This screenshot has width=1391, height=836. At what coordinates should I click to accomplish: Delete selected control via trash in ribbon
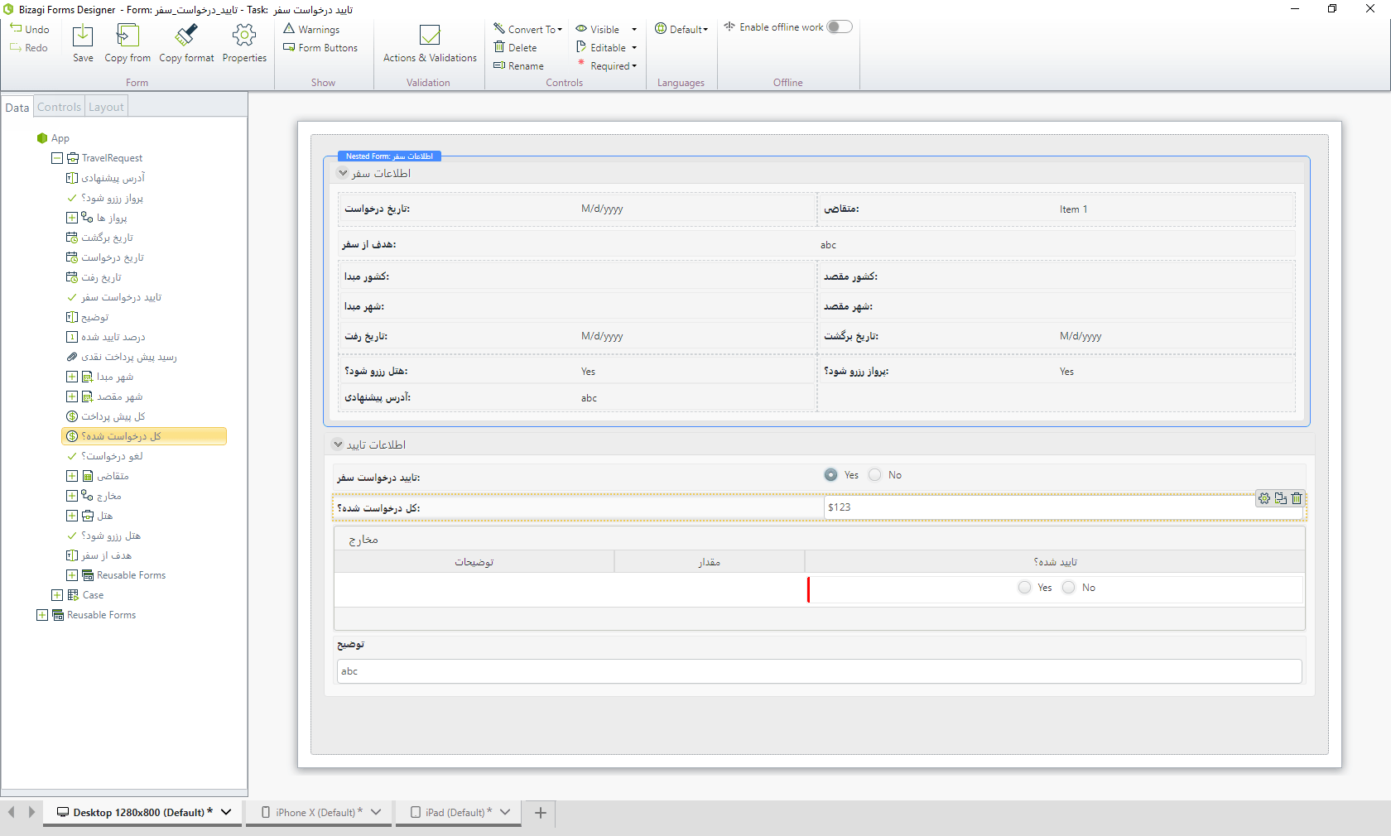coord(499,47)
